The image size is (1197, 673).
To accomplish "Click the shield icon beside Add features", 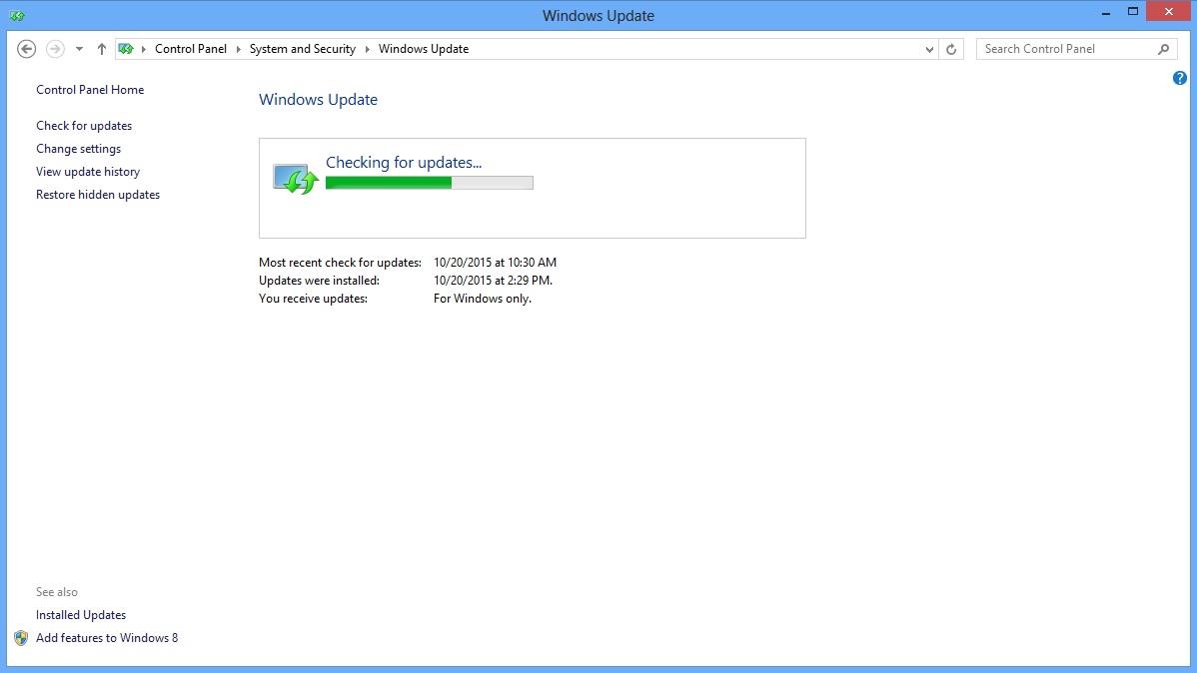I will 21,638.
